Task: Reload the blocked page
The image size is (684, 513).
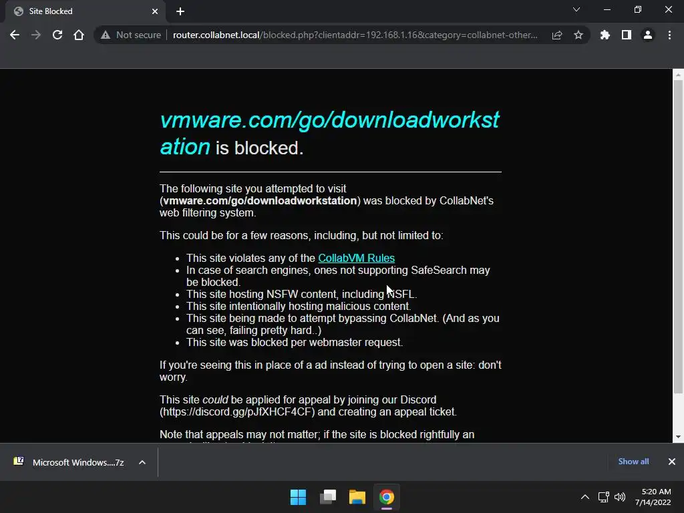Action: pos(57,35)
